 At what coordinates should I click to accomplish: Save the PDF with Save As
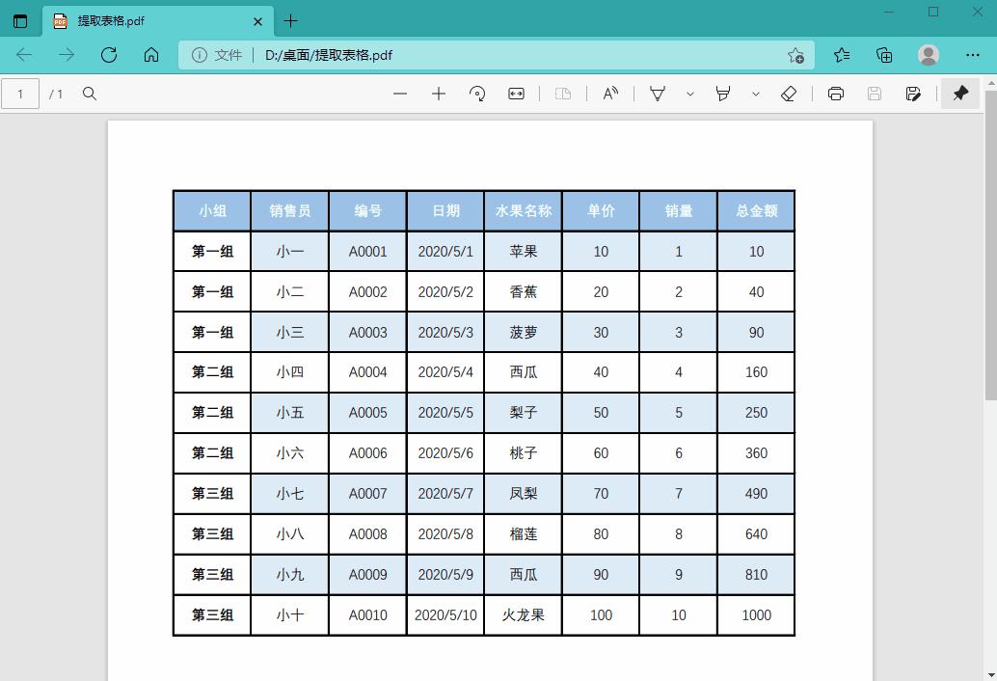tap(912, 94)
